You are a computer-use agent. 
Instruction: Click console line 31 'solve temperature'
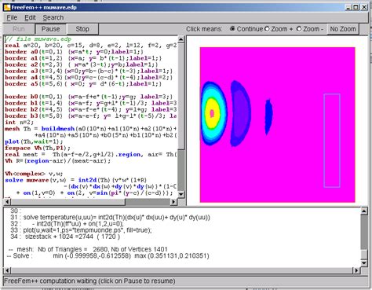[x=111, y=218]
